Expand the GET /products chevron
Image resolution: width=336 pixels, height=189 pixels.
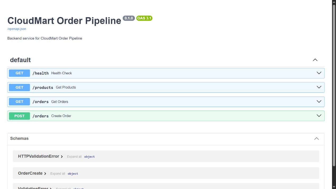tap(319, 87)
